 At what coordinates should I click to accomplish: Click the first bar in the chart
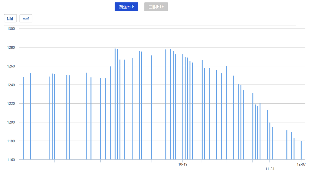(x=23, y=118)
